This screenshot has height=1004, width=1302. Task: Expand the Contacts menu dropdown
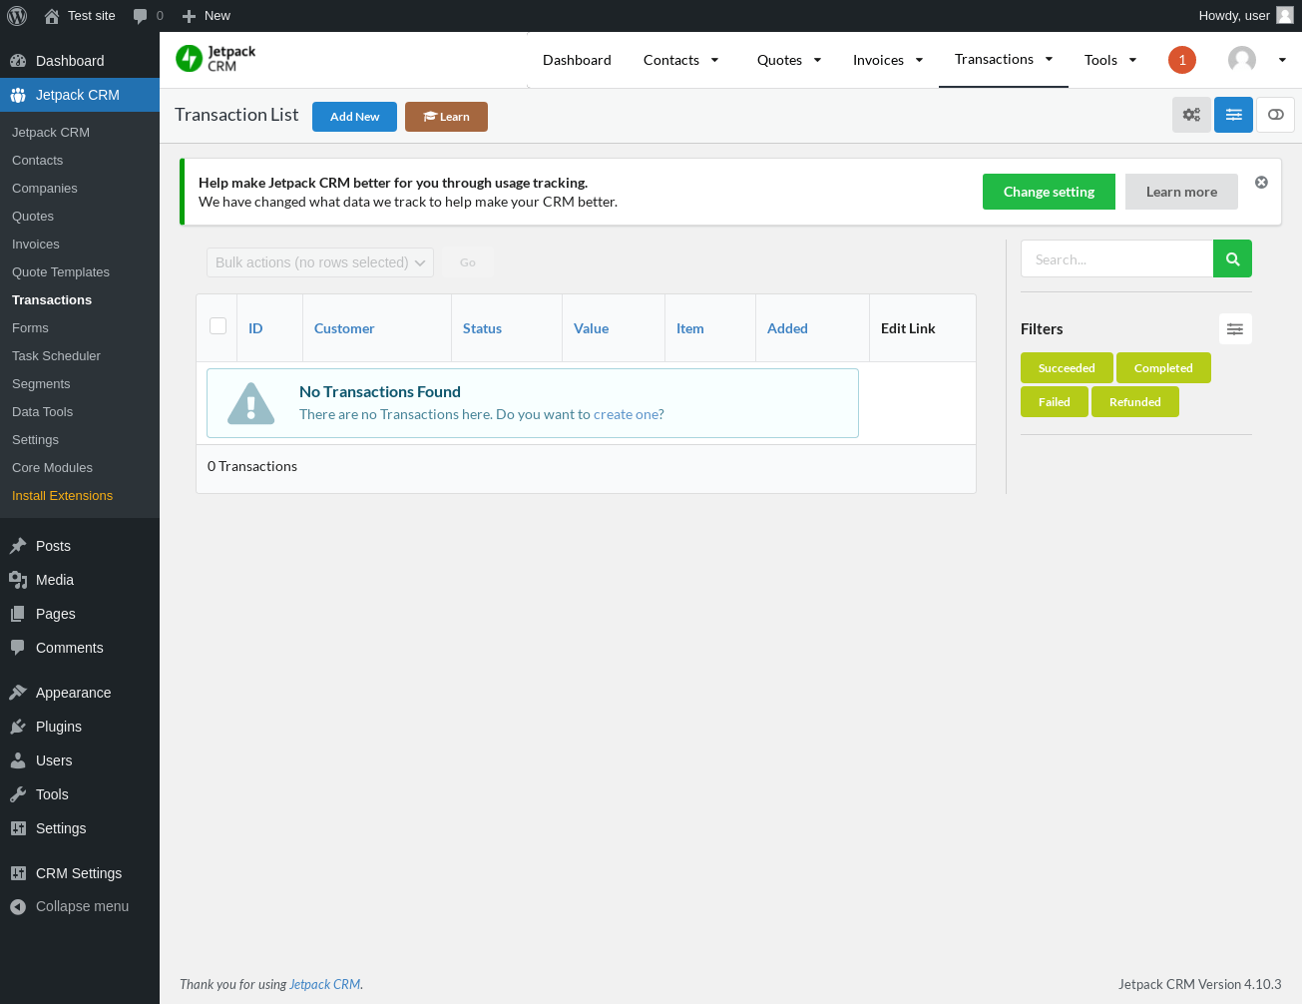pyautogui.click(x=681, y=60)
